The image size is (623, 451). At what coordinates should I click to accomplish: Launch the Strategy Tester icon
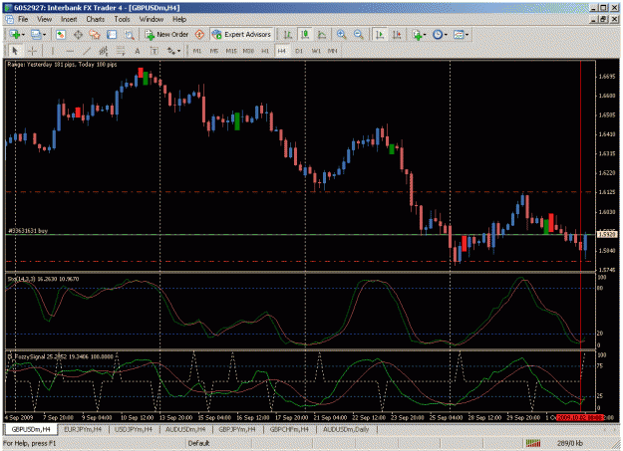[x=130, y=35]
